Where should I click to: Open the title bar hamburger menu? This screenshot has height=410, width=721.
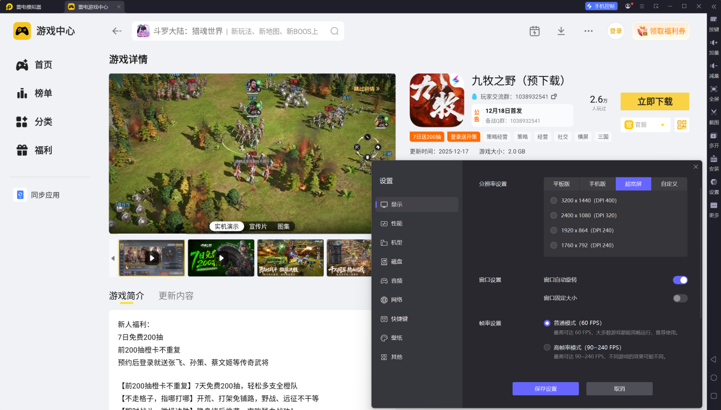coord(642,6)
